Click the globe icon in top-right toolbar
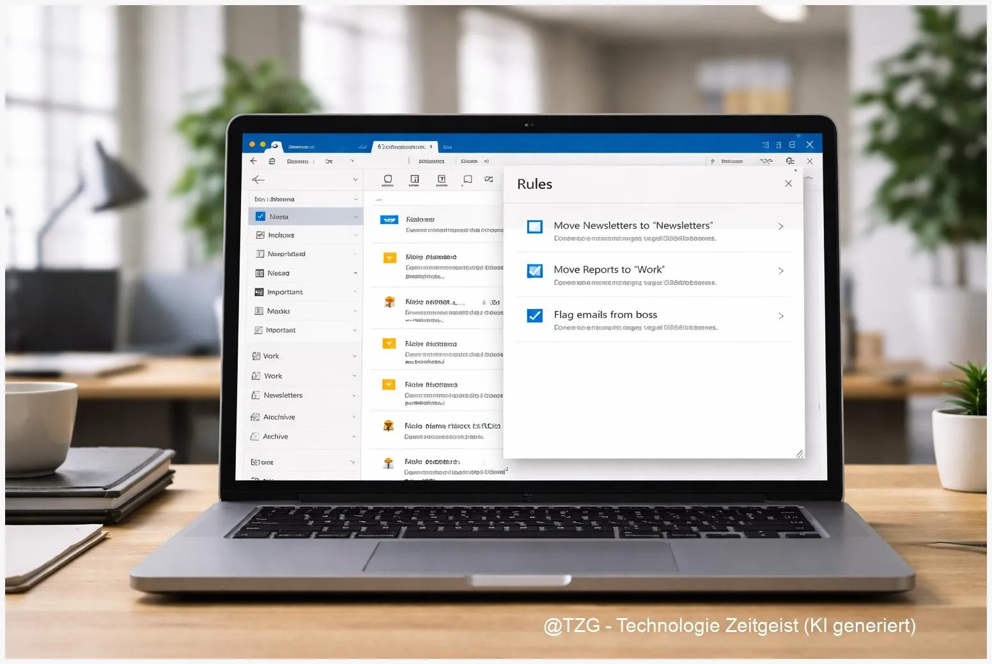Screen dimensions: 992x664 coord(790,161)
